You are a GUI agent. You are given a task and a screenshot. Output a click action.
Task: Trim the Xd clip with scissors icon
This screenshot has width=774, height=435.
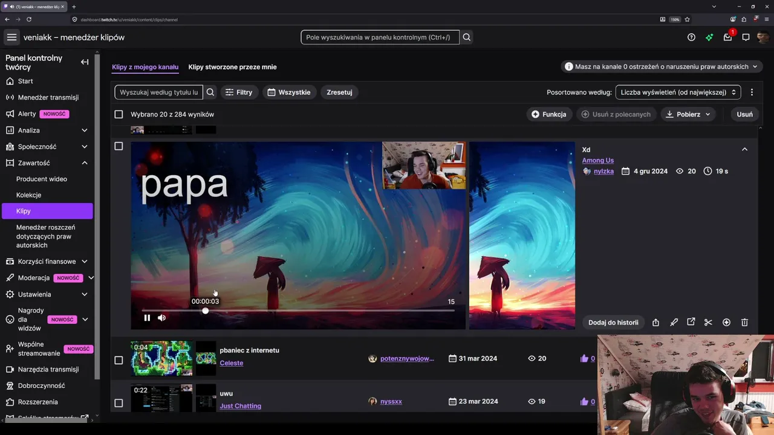[709, 323]
